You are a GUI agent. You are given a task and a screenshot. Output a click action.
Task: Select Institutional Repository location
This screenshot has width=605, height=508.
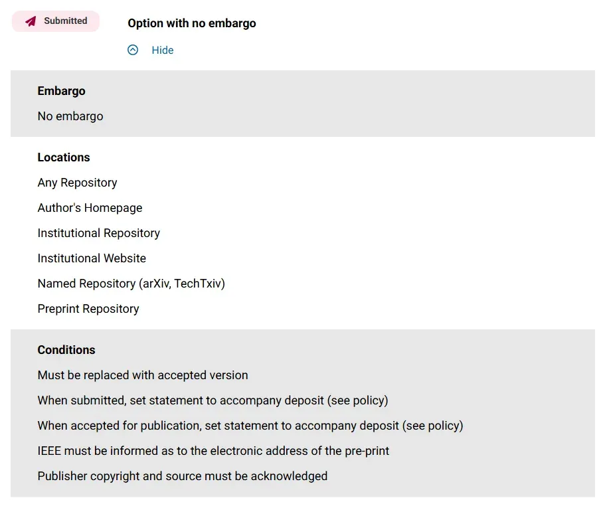(99, 233)
